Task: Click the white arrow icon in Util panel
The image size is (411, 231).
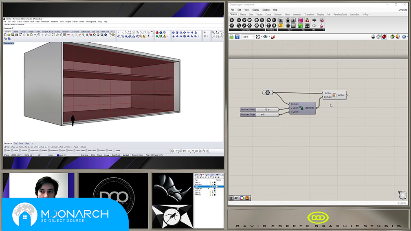Action: pos(314,26)
